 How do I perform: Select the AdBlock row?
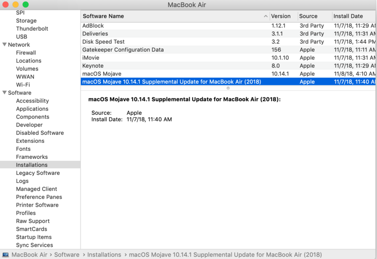coord(228,26)
